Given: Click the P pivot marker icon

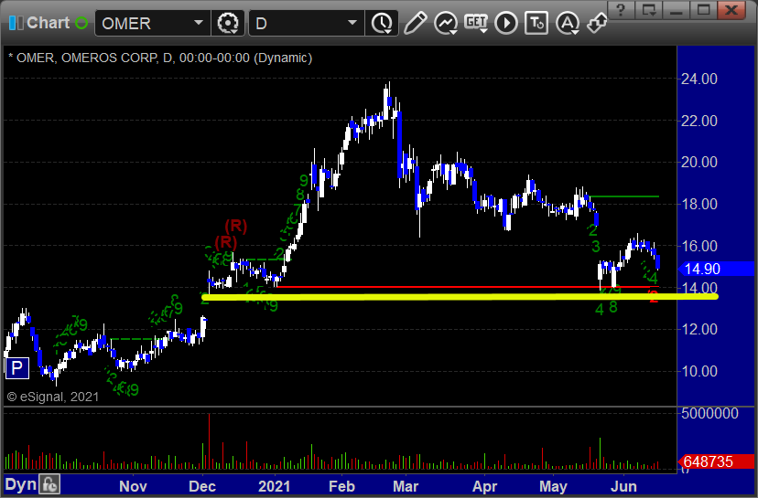Looking at the screenshot, I should tap(16, 368).
